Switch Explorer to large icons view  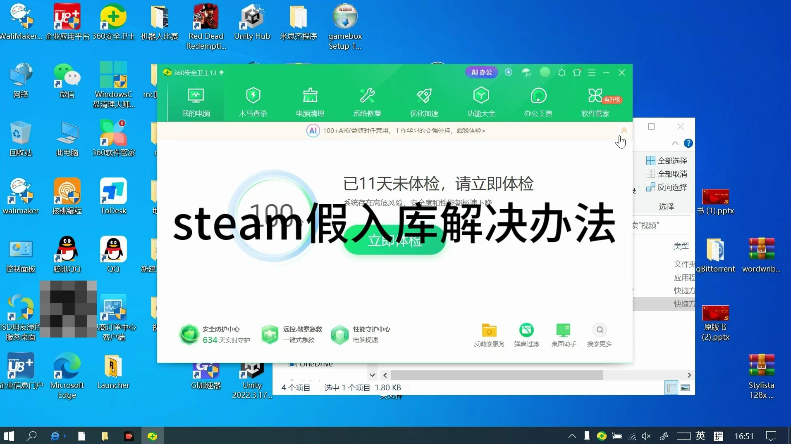pos(685,387)
